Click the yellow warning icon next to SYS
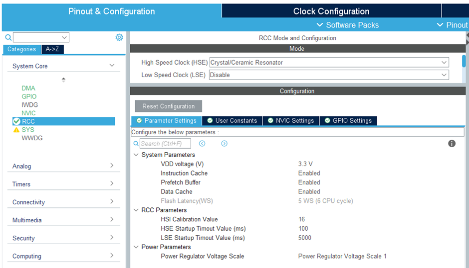The width and height of the screenshot is (469, 268). pos(16,130)
